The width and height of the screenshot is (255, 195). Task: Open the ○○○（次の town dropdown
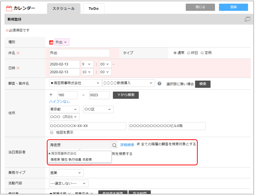[x=64, y=117]
